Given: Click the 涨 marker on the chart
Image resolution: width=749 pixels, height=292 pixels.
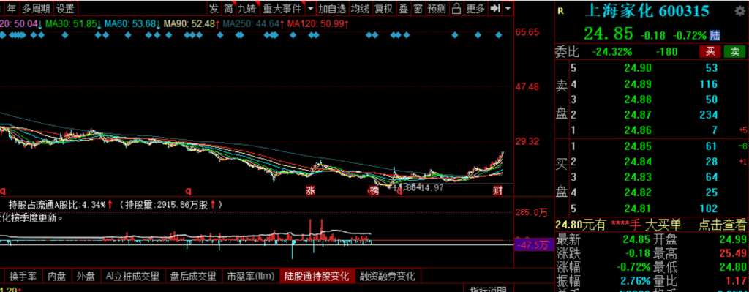Looking at the screenshot, I should pos(311,191).
